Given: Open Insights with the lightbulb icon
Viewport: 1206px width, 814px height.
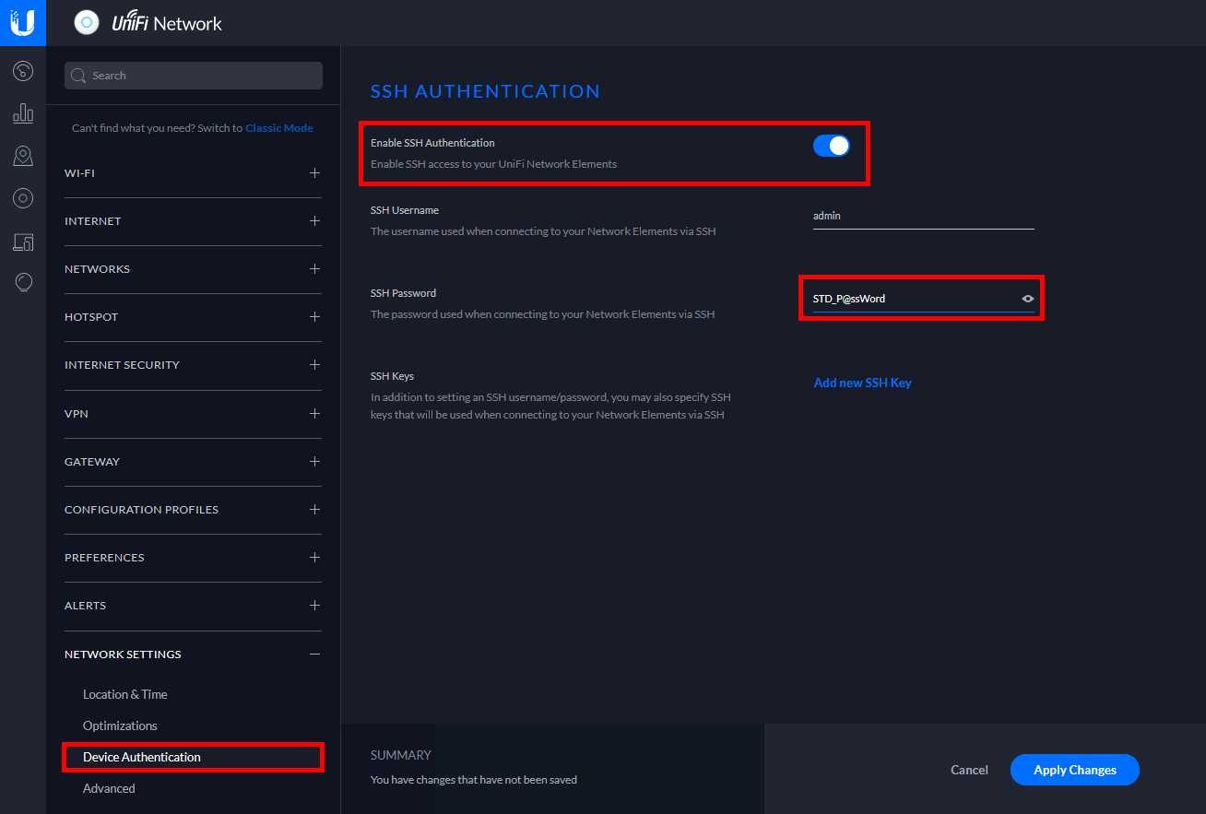Looking at the screenshot, I should tap(23, 282).
